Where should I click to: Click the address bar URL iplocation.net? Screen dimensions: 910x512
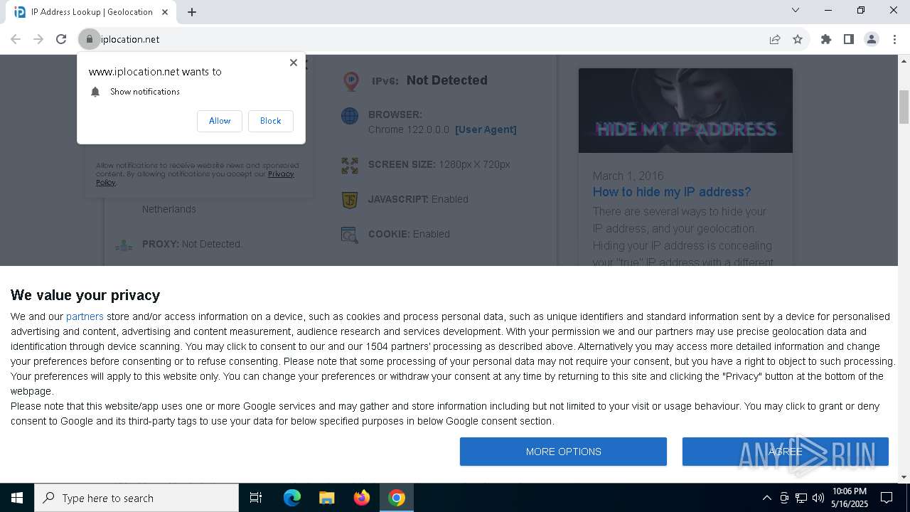tap(130, 39)
